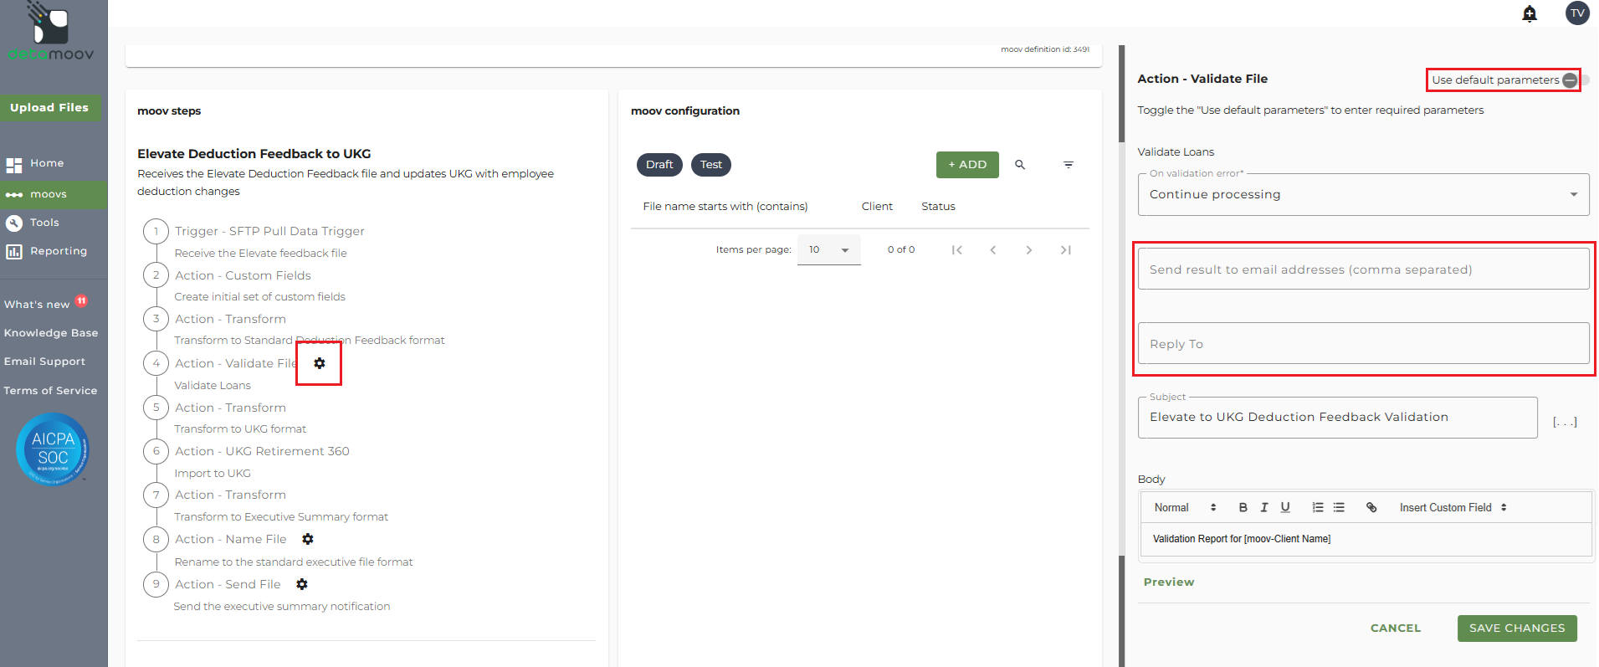Viewport: 1599px width, 667px height.
Task: Apply underline formatting in Body editor
Action: (1285, 507)
